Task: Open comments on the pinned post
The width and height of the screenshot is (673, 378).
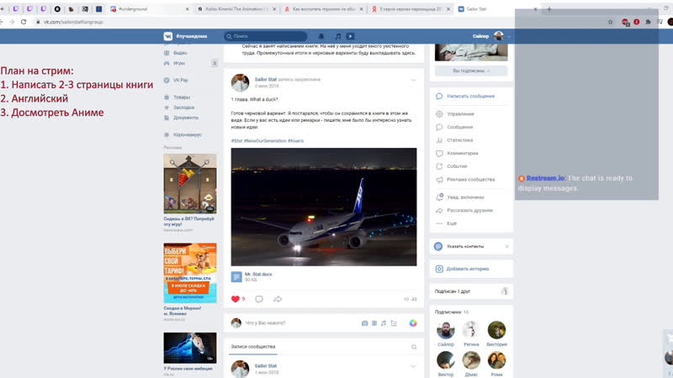Action: click(259, 299)
